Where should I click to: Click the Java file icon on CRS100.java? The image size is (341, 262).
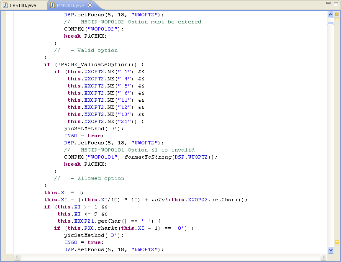click(x=5, y=5)
